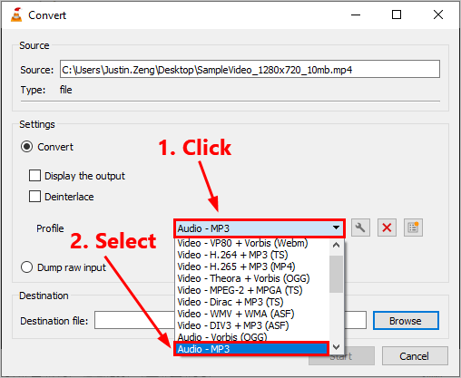
Task: Maximize the Convert dialog window
Action: pyautogui.click(x=397, y=15)
